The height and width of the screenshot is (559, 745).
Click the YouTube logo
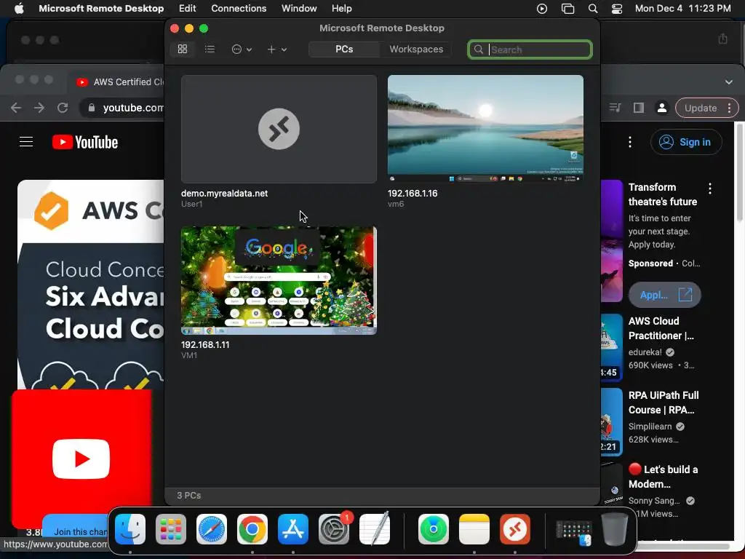point(85,142)
